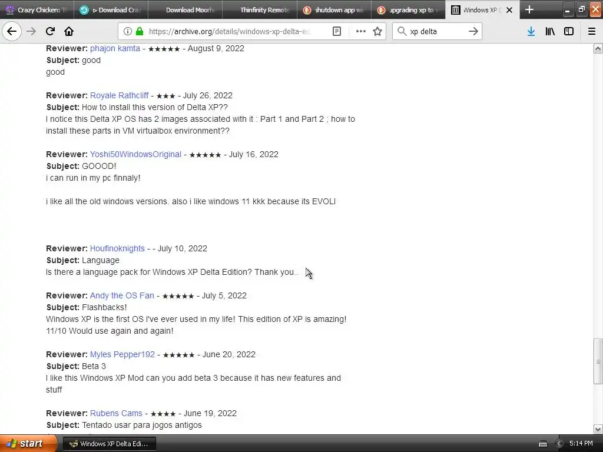Go back to previous page
Screen dimensions: 603x452
coord(12,31)
